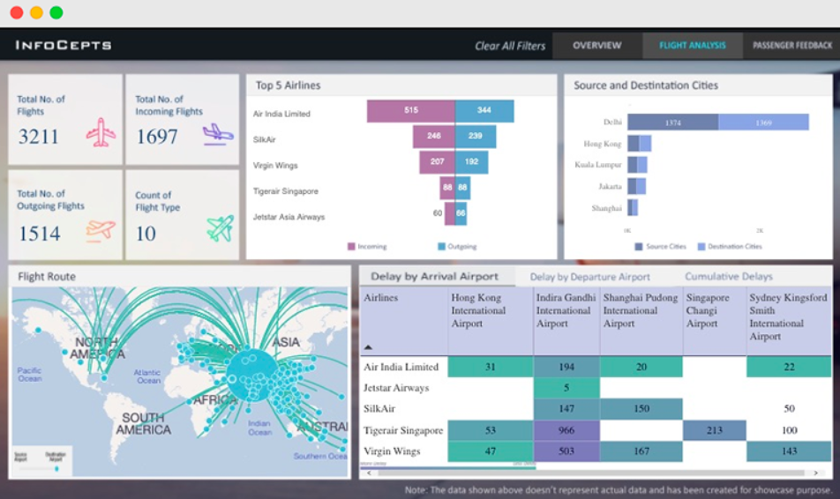The height and width of the screenshot is (499, 840).
Task: Click the Source Cities legend swatch
Action: (639, 246)
